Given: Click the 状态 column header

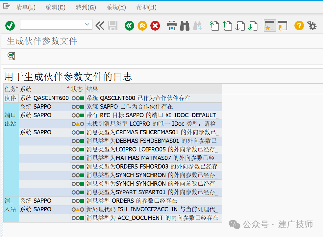Looking at the screenshot, I should [78, 89].
